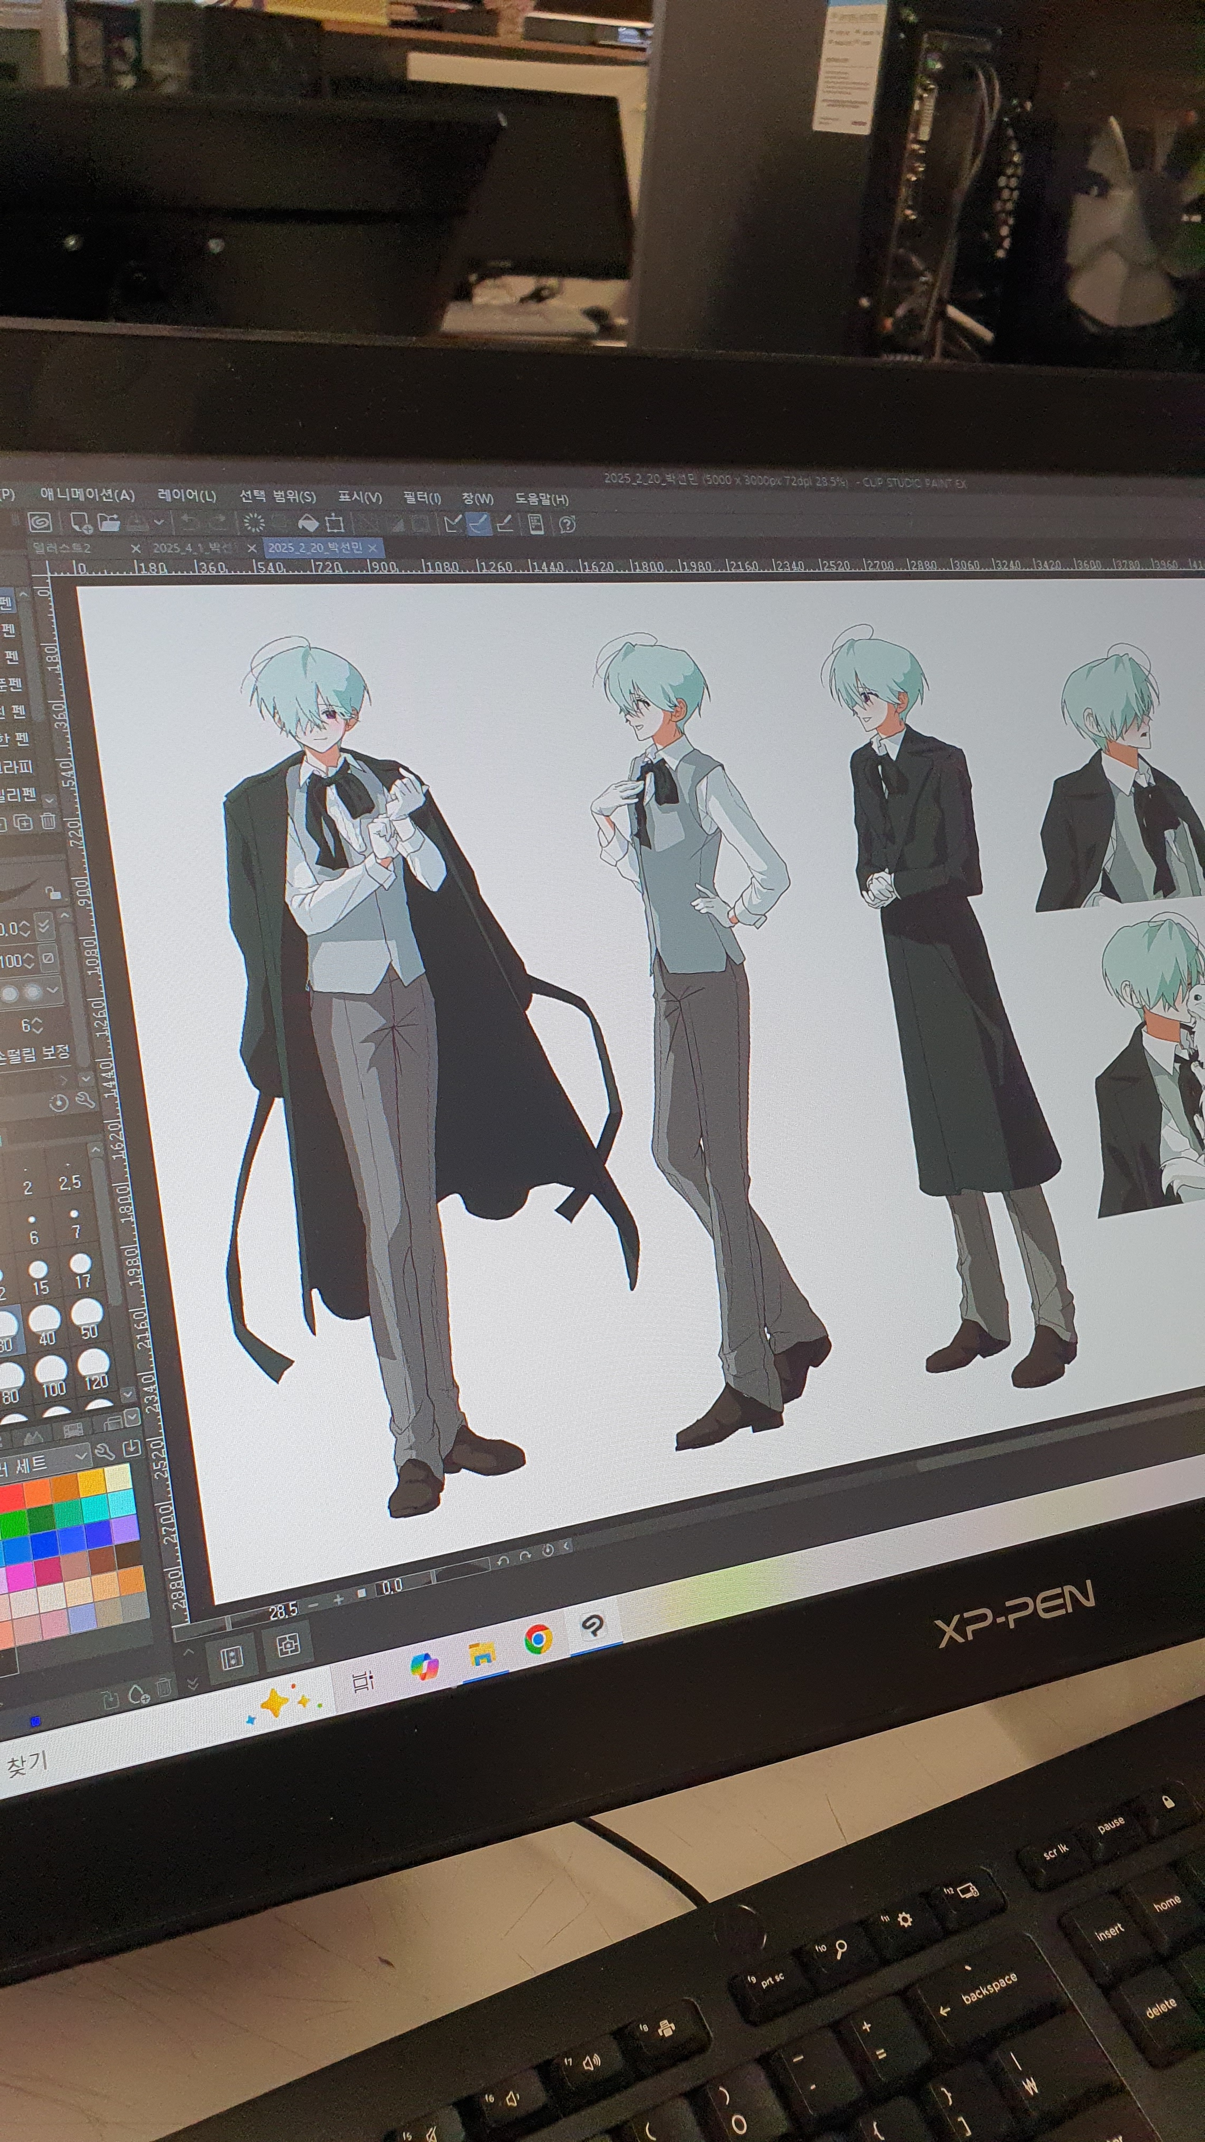1205x2142 pixels.
Task: Open the 필터(I) menu
Action: pyautogui.click(x=422, y=497)
